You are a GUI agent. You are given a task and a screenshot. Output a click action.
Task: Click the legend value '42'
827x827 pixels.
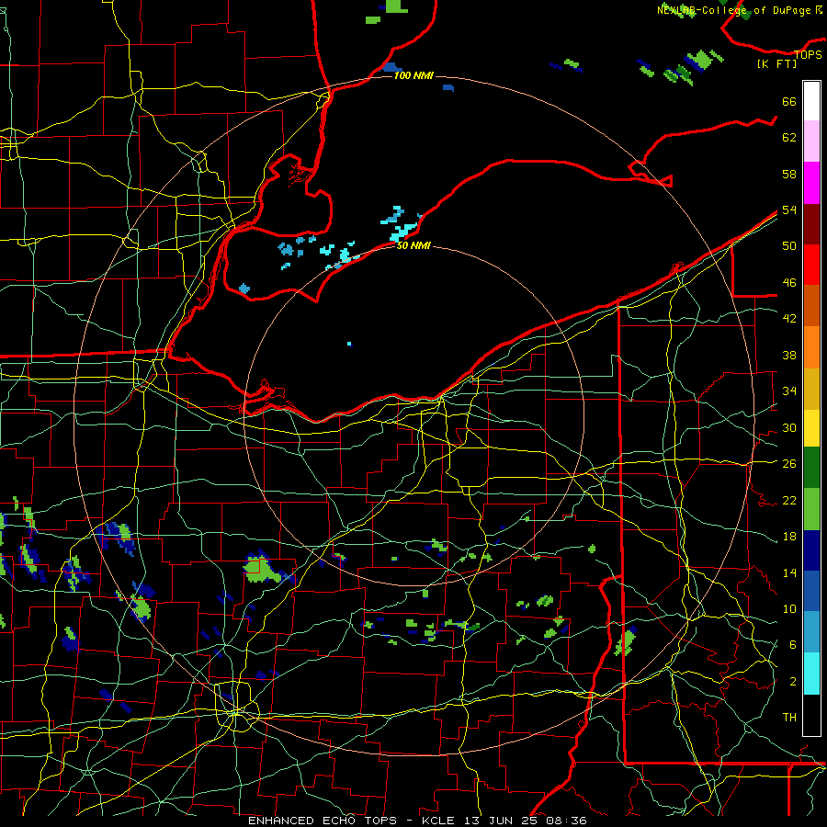tap(789, 318)
